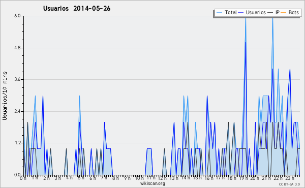Click the '2 h' x-axis label
305x188 pixels.
[x=46, y=178]
